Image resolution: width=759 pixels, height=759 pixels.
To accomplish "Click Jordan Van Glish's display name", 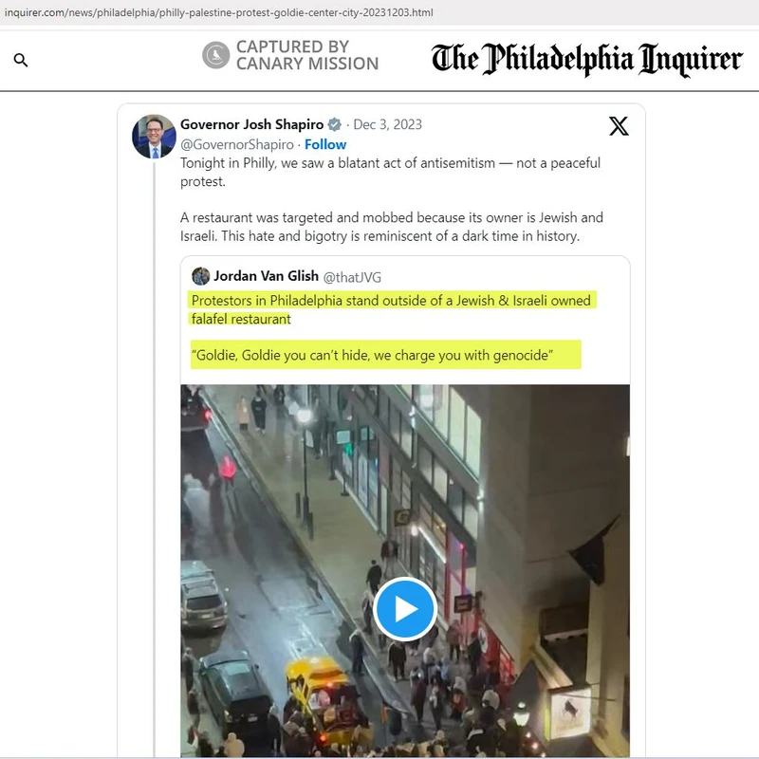I will [x=267, y=276].
